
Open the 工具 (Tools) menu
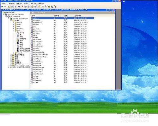coord(26,3)
